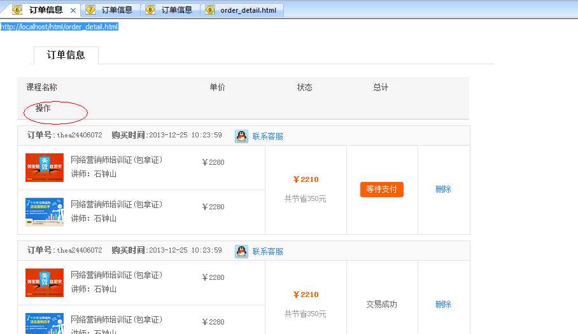Click the tab icon numbered 6
The height and width of the screenshot is (334, 578).
click(17, 10)
